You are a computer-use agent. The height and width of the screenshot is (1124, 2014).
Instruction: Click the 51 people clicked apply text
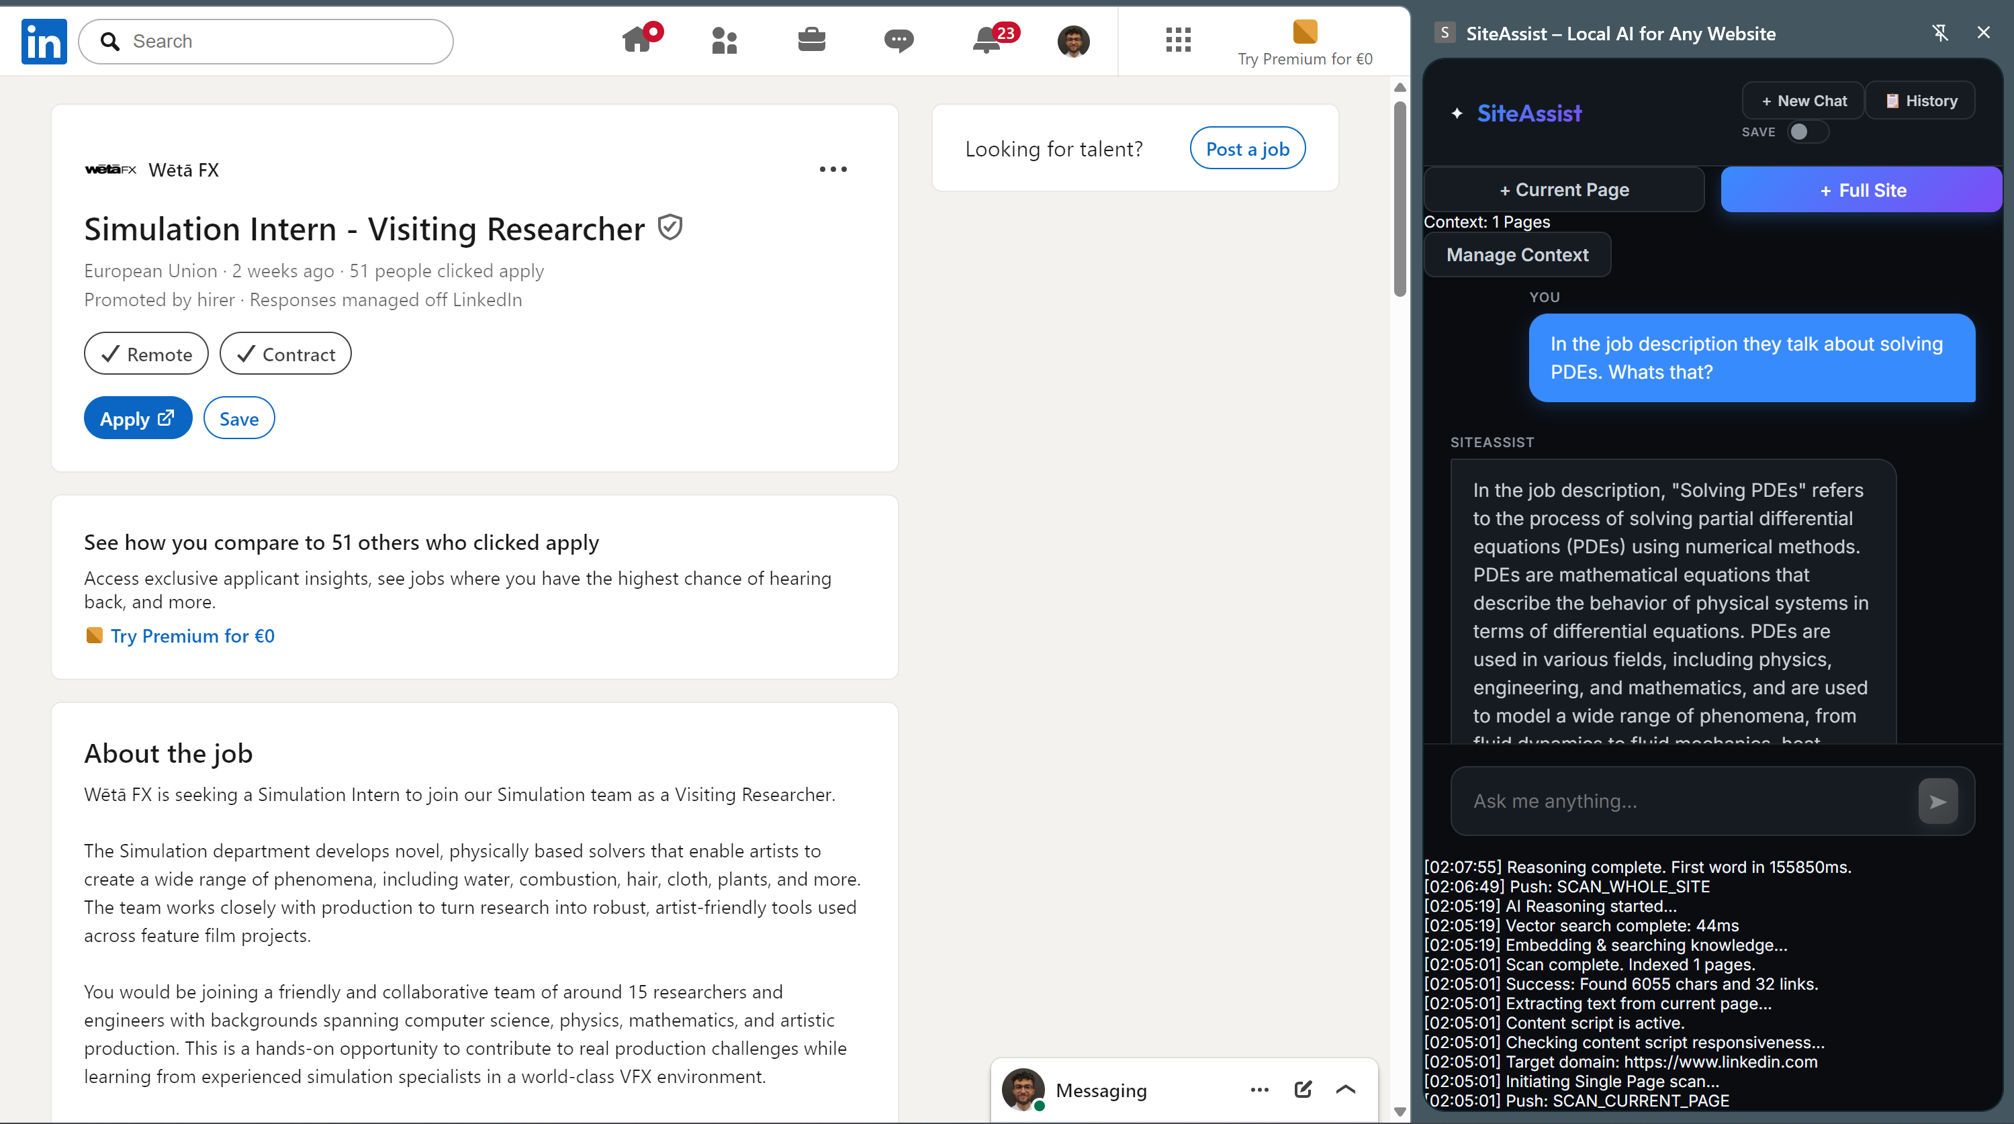[x=447, y=271]
